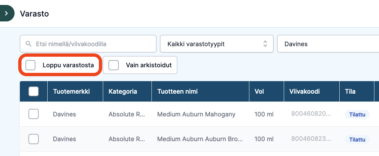Screen dimensions: 379x156
Task: Click the Tuotteen nimi column header
Action: [177, 91]
